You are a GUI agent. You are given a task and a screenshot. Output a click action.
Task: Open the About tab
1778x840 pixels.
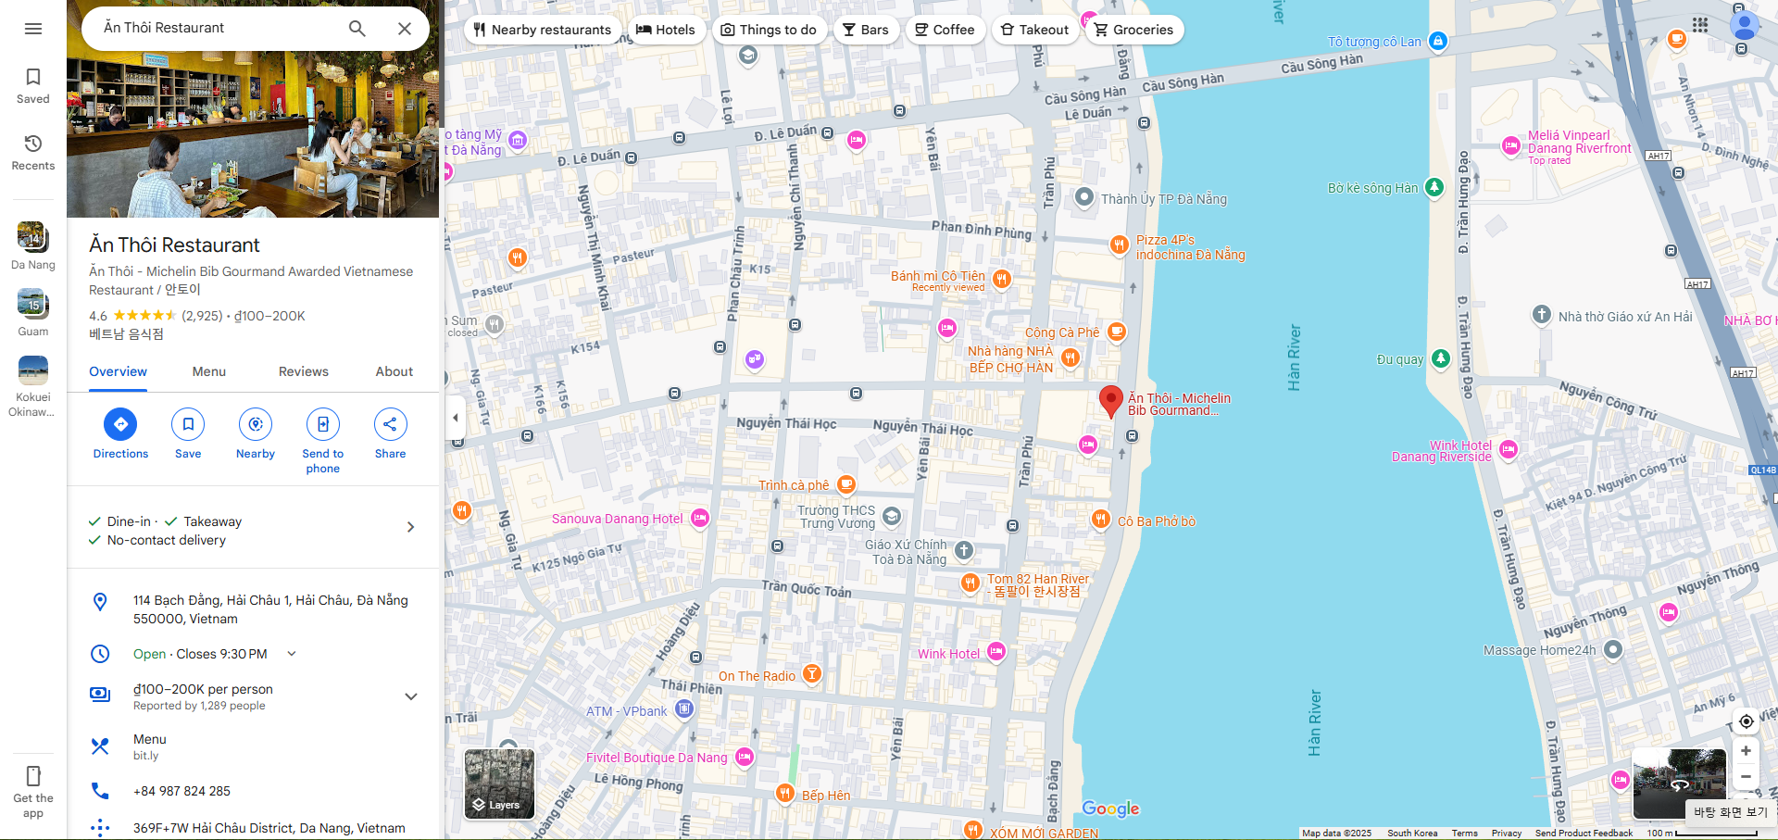click(x=394, y=371)
